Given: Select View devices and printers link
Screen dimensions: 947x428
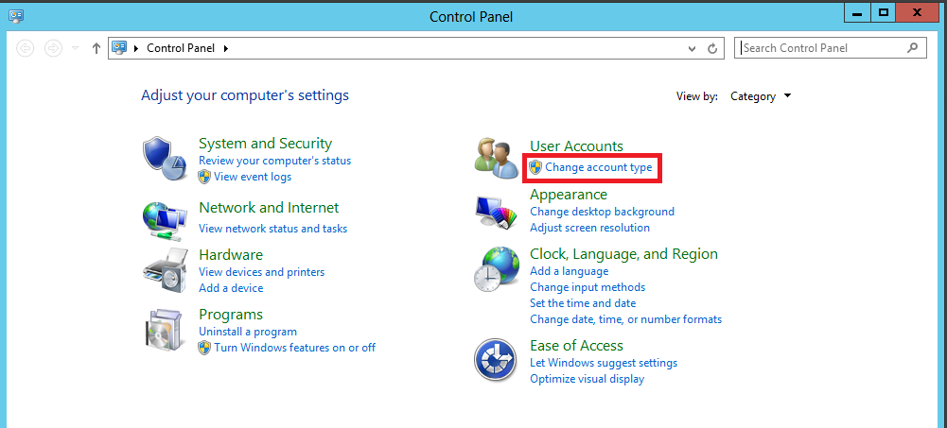Looking at the screenshot, I should pos(261,272).
